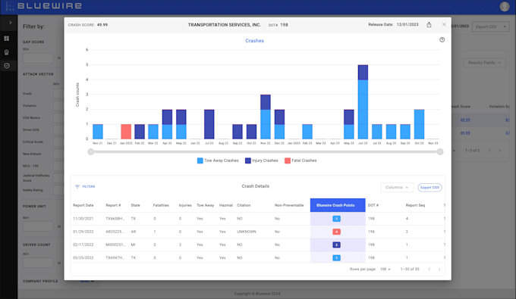Screen dimensions: 516x299
Task: Click Bluewire Crash Points column header
Action: pyautogui.click(x=338, y=205)
